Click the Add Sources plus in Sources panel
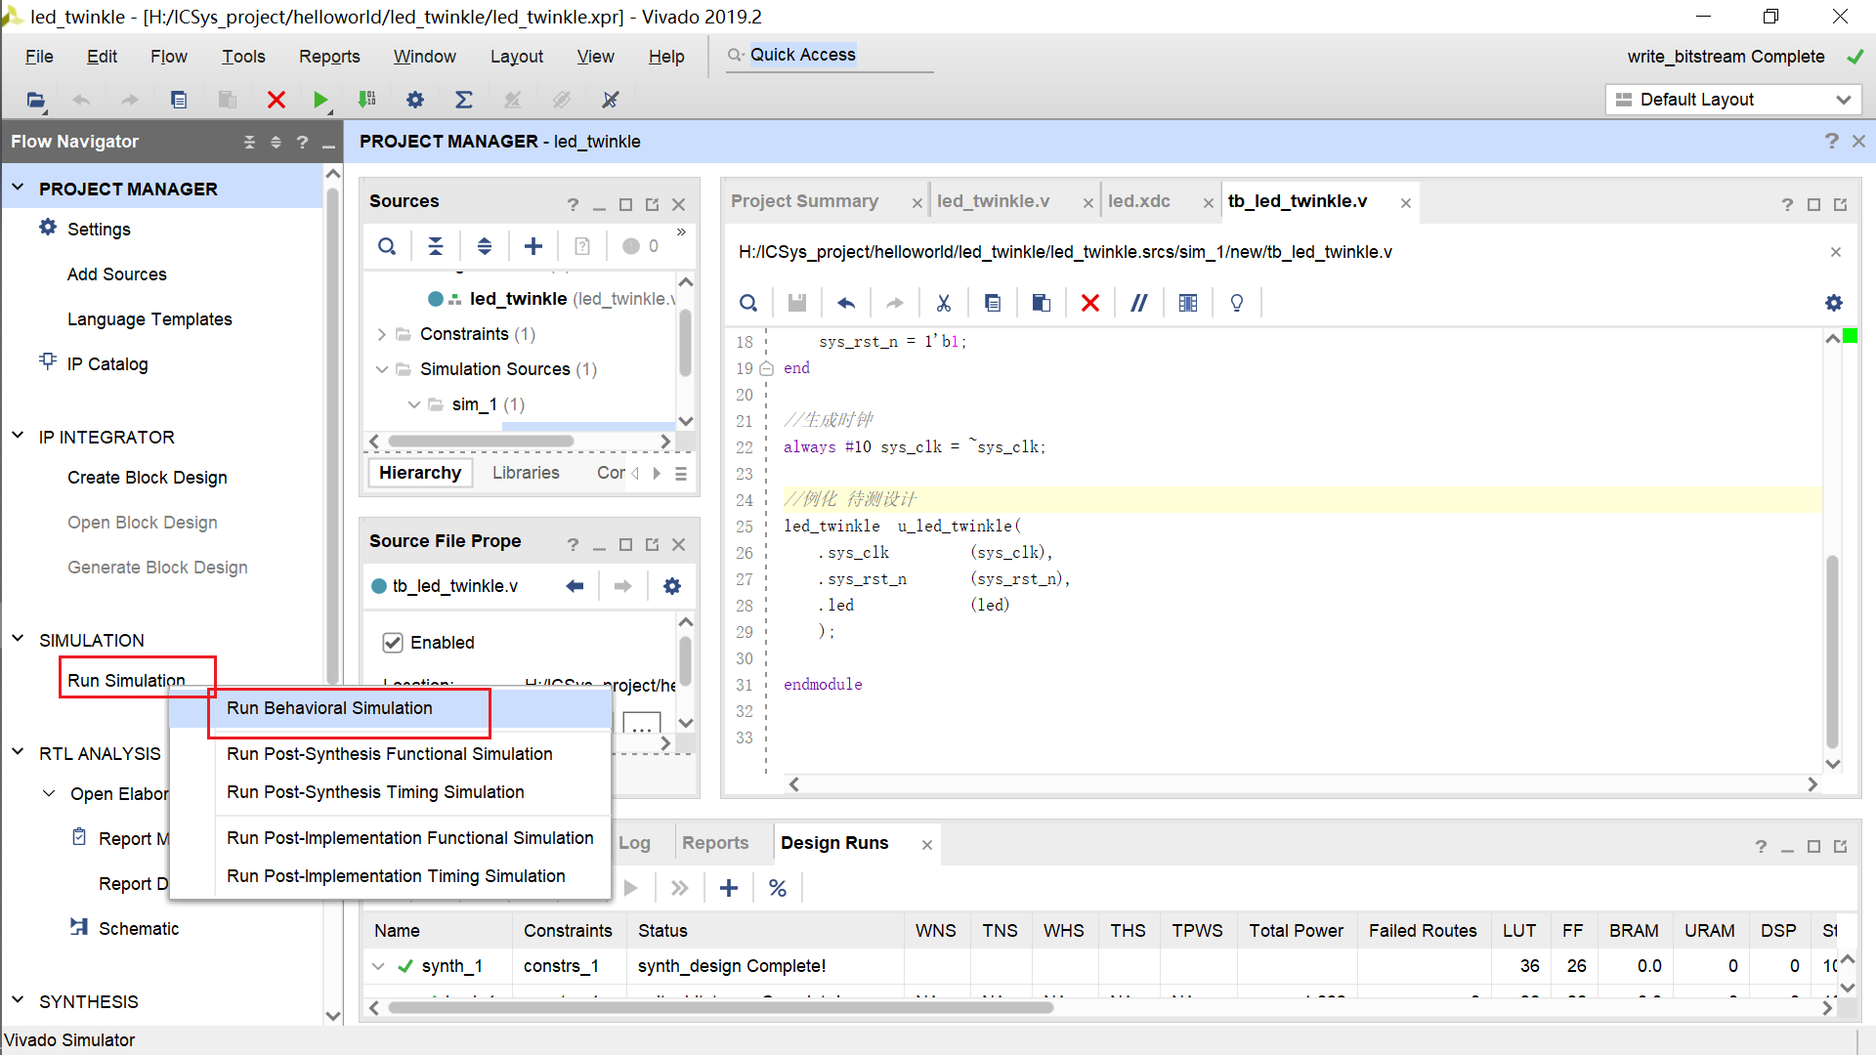The image size is (1876, 1055). pyautogui.click(x=533, y=246)
